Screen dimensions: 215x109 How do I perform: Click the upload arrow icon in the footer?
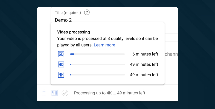point(44,93)
